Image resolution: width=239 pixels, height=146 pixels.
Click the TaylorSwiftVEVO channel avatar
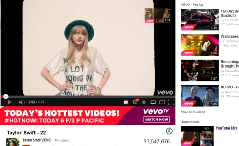(x=13, y=142)
